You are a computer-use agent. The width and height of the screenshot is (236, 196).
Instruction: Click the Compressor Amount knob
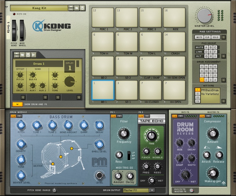coord(213,133)
